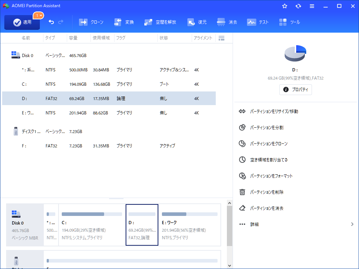Click the USB disk usage bar in disk map
This screenshot has height=269, width=359.
[132, 261]
